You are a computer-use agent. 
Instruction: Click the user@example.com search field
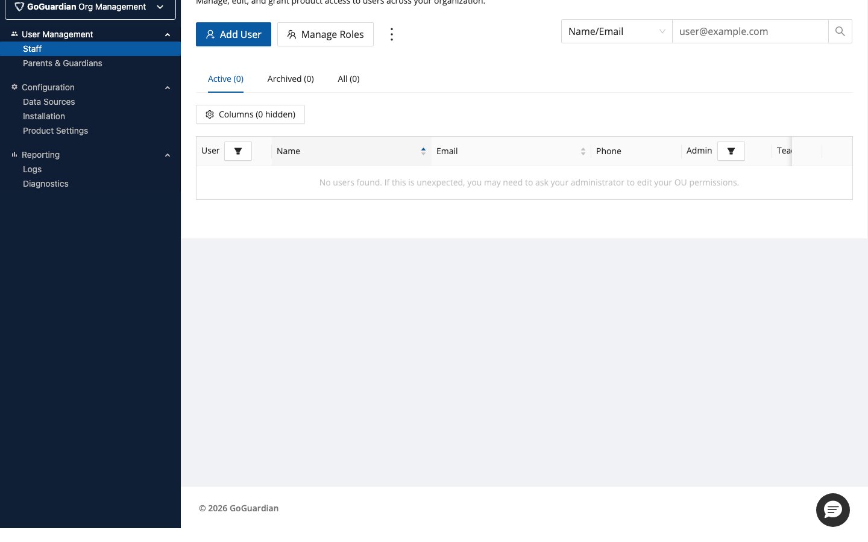click(x=750, y=31)
